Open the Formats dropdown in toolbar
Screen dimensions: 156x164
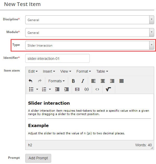(x=56, y=81)
